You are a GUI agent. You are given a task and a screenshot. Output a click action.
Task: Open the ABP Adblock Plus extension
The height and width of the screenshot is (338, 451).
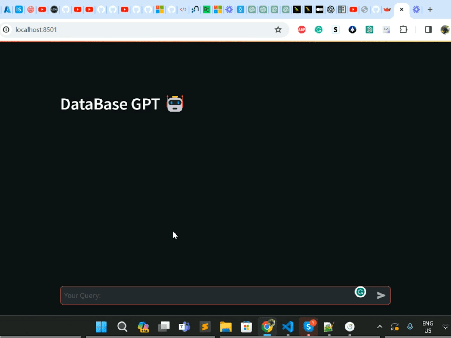pos(302,29)
